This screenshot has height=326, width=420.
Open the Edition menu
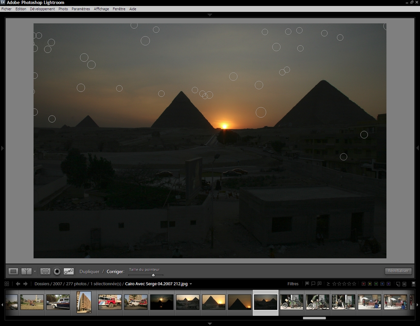click(21, 9)
